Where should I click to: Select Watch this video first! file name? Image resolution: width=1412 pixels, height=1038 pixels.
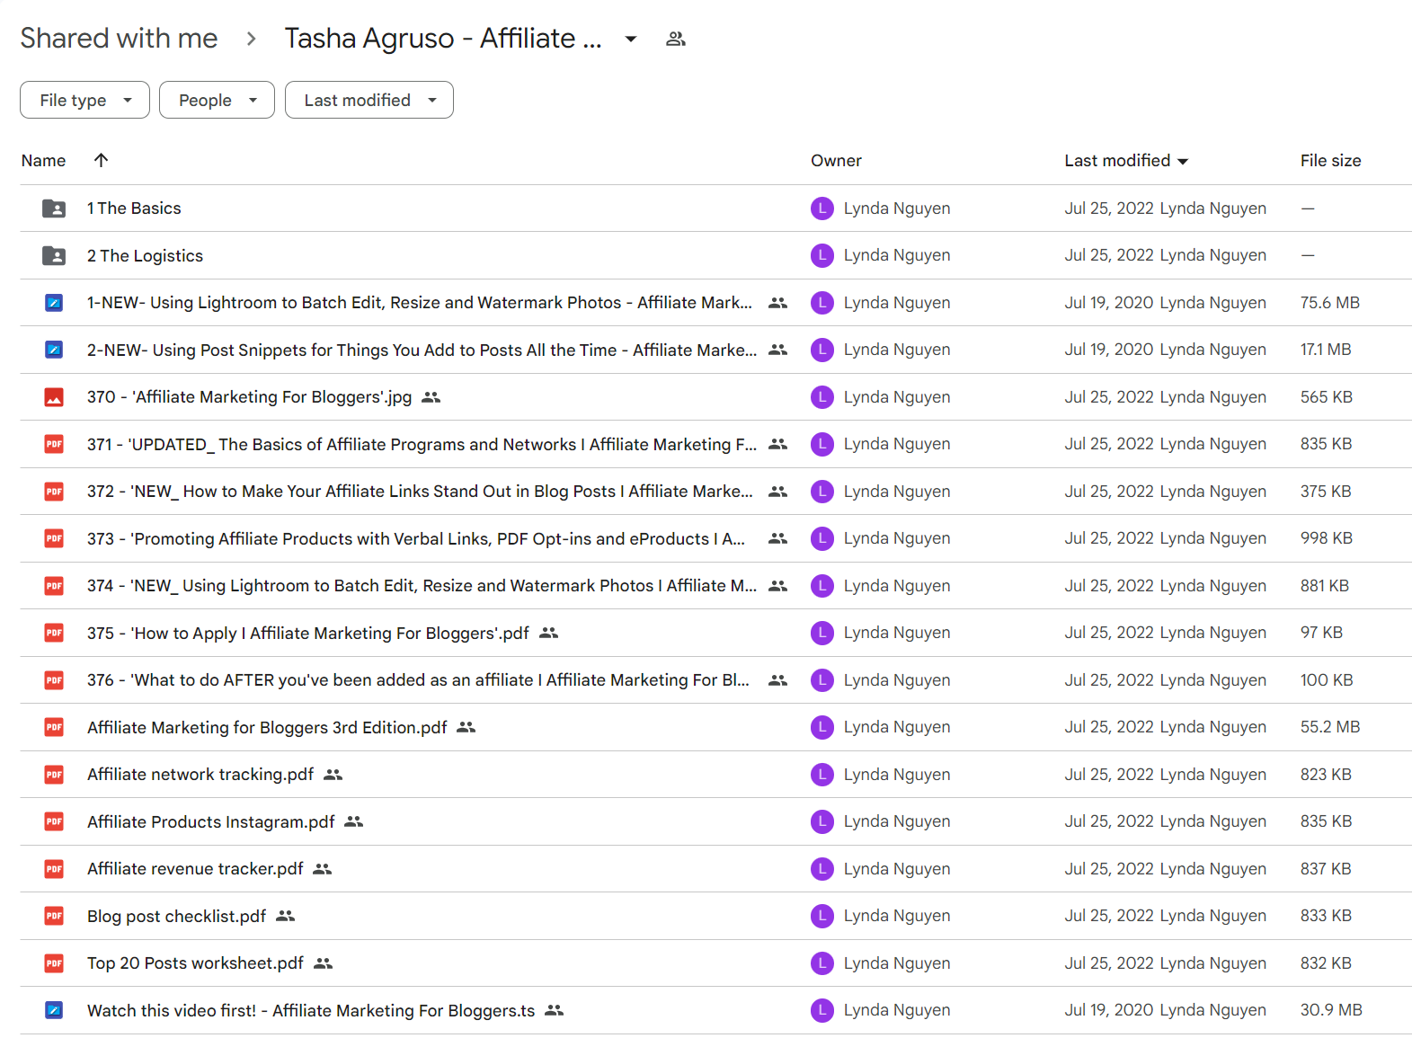pyautogui.click(x=311, y=1010)
